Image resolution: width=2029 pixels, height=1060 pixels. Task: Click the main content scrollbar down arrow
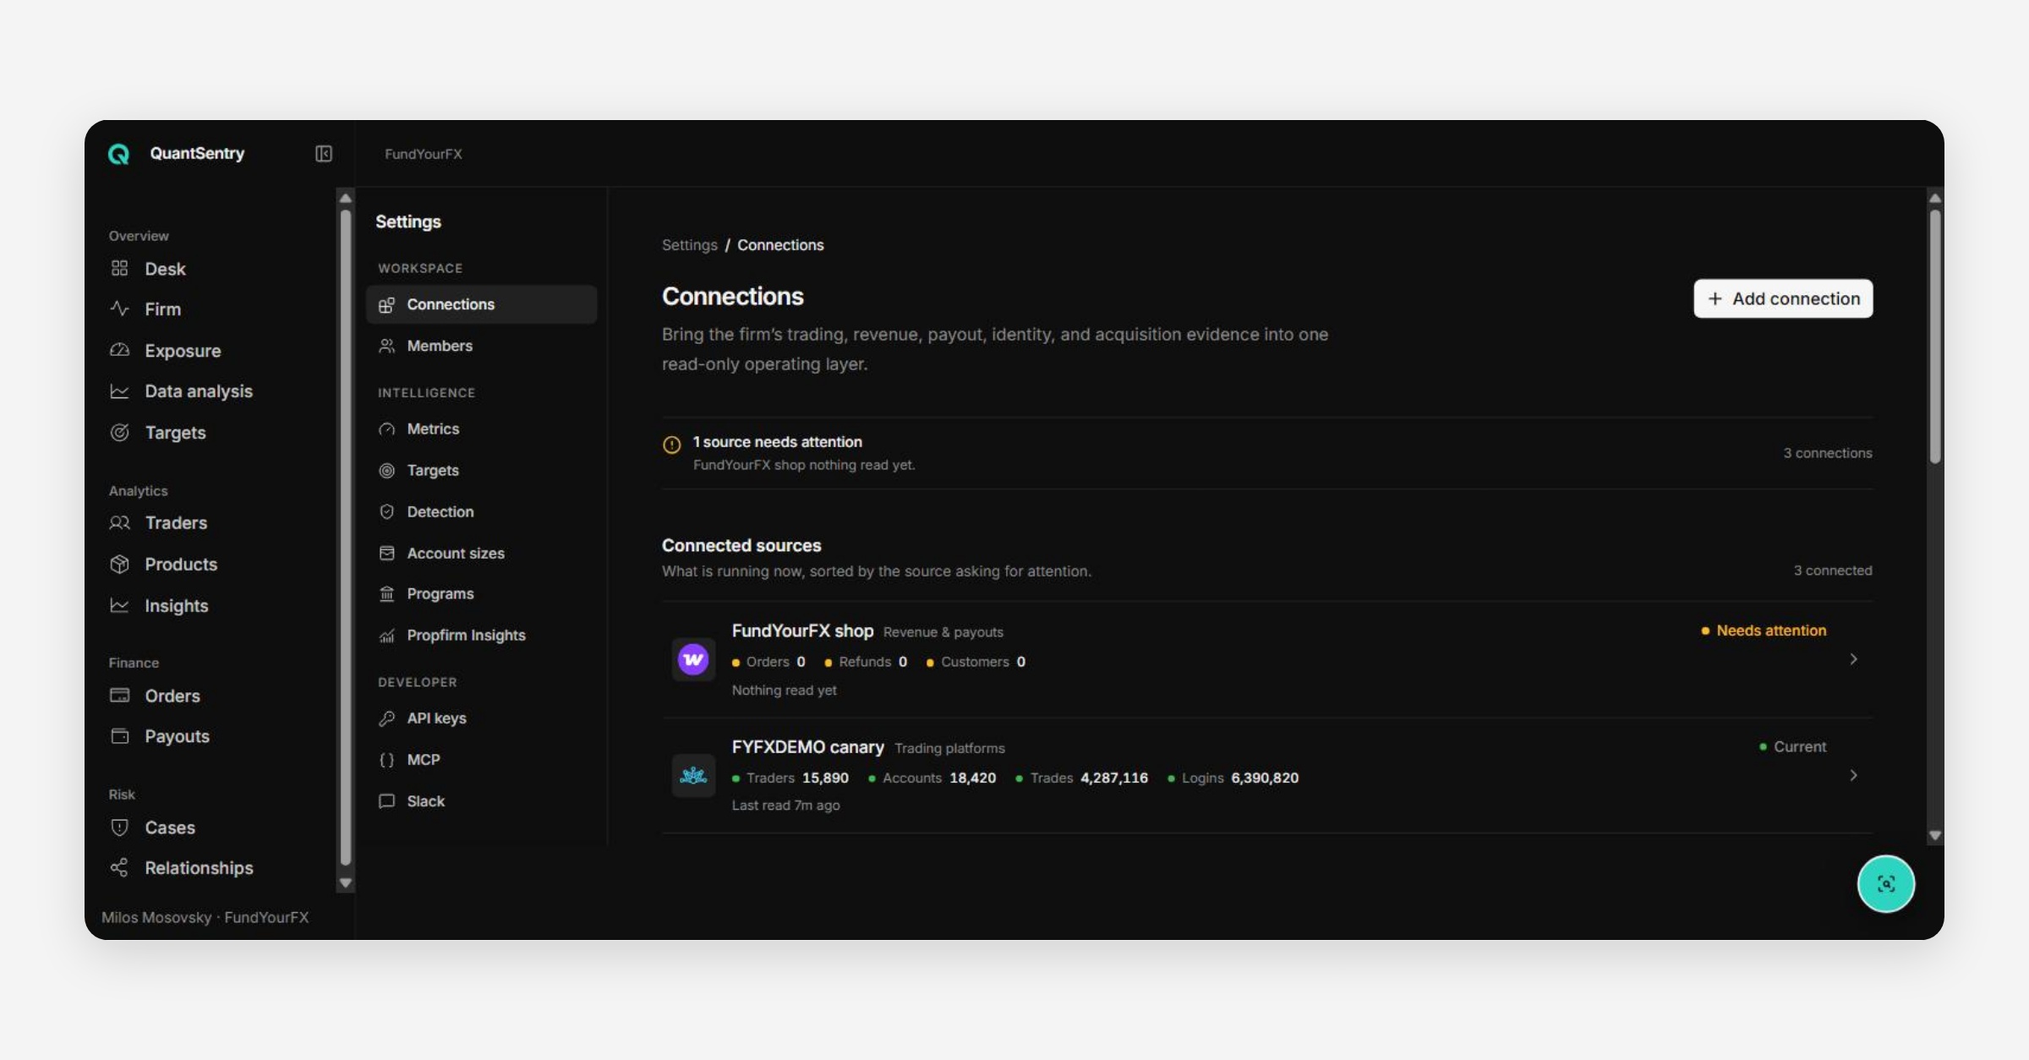(x=1934, y=835)
